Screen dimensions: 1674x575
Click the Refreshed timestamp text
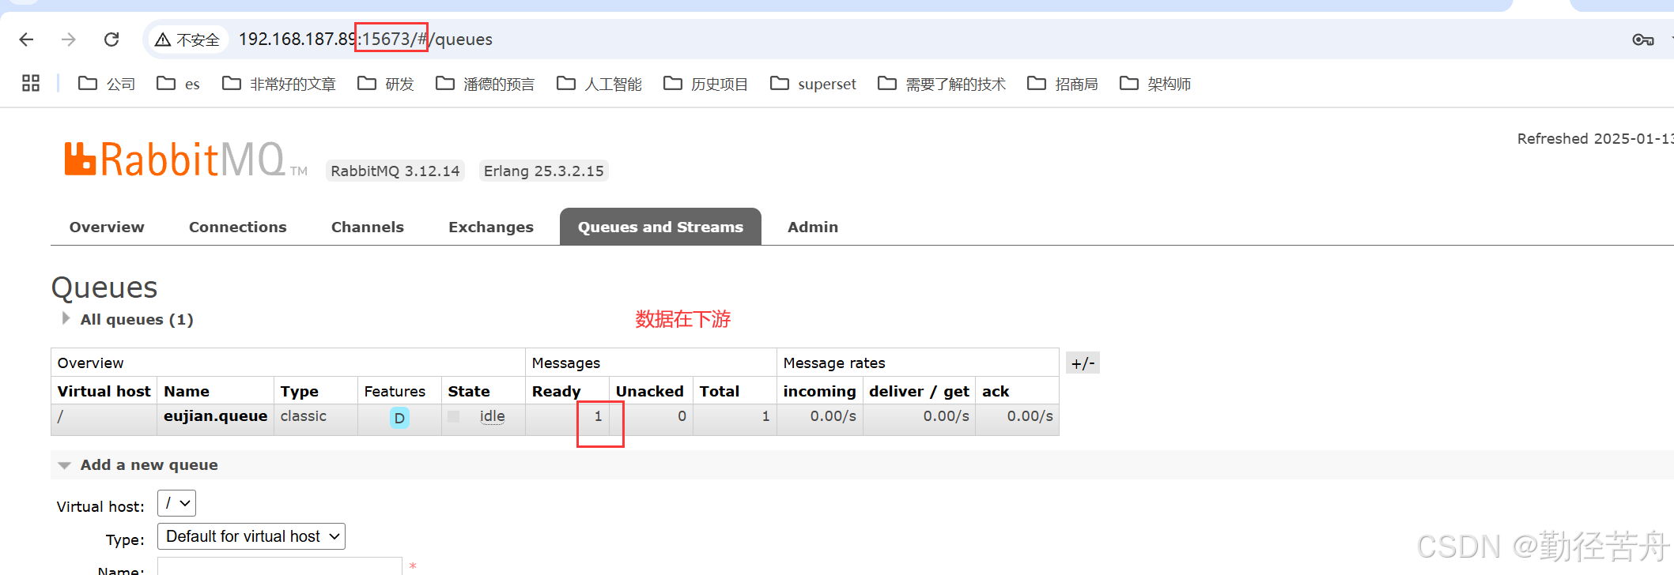pos(1595,139)
